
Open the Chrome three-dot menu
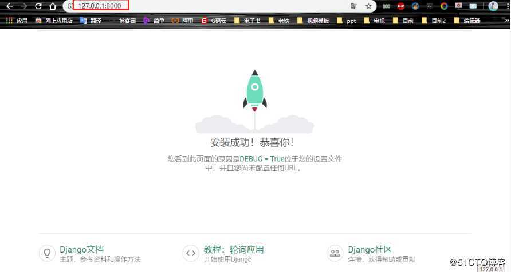click(507, 6)
